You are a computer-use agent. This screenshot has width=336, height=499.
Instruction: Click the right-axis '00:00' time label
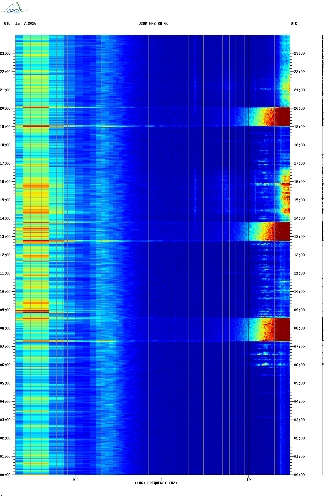point(299,475)
